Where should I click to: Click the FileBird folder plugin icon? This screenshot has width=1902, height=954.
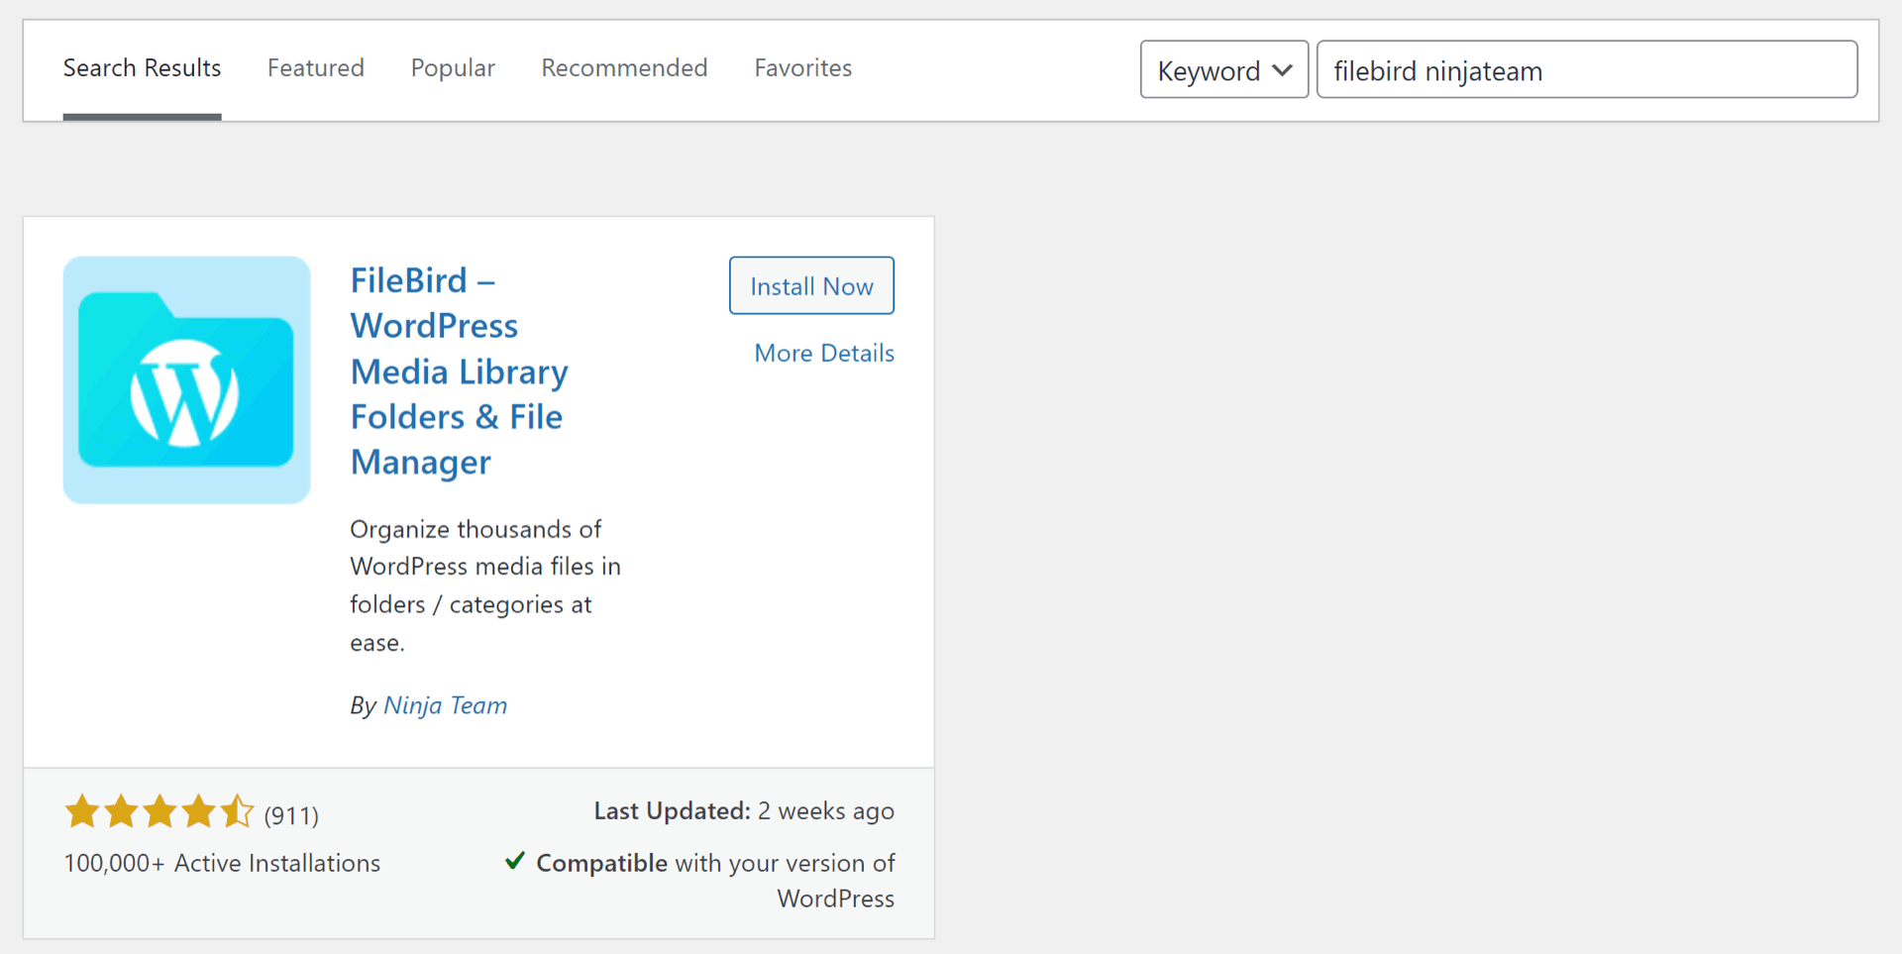pos(186,379)
